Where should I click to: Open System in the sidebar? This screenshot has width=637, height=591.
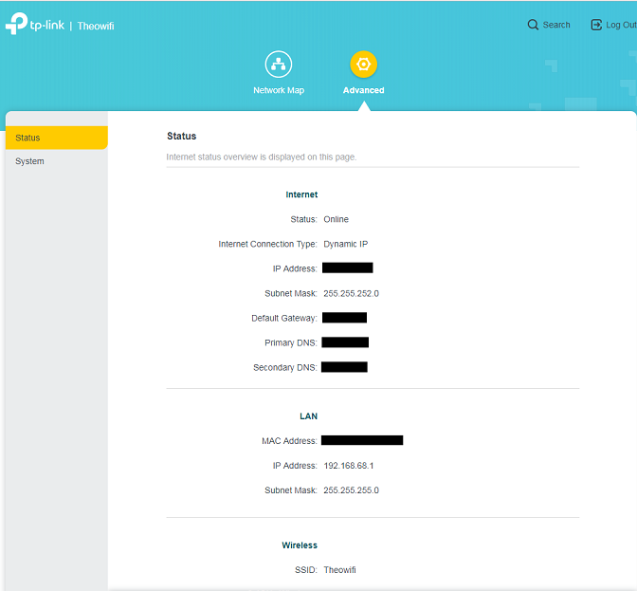(57, 161)
